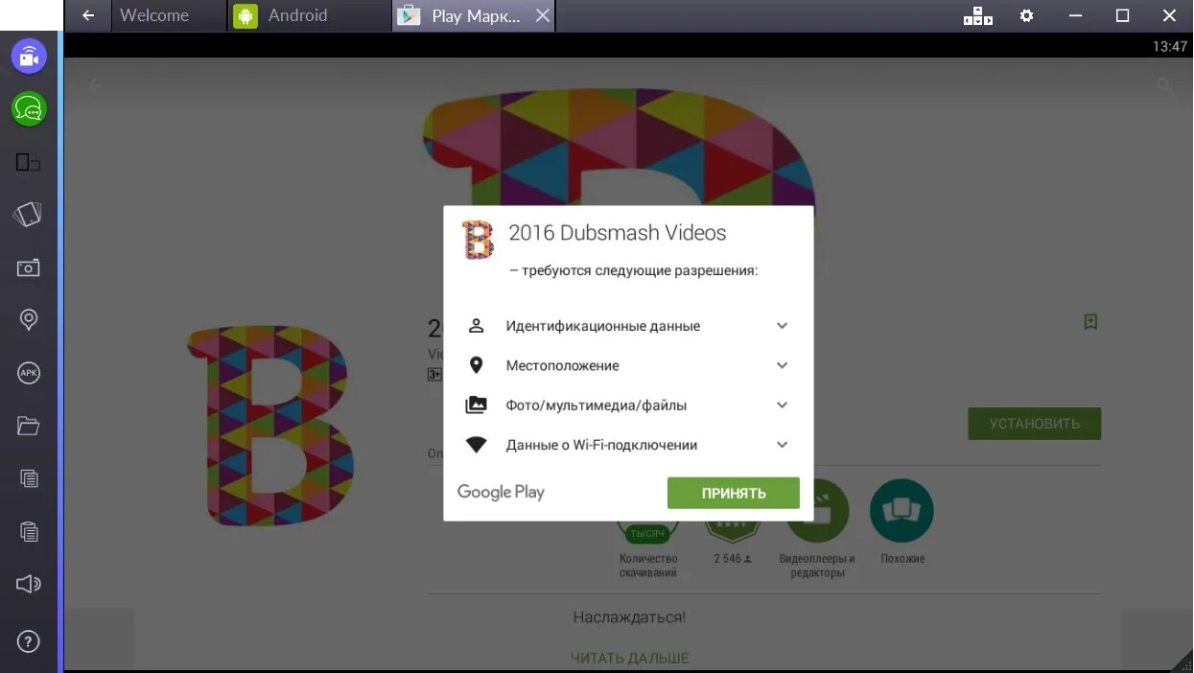Viewport: 1194px width, 673px height.
Task: Click the Play Store back arrow
Action: tap(95, 85)
